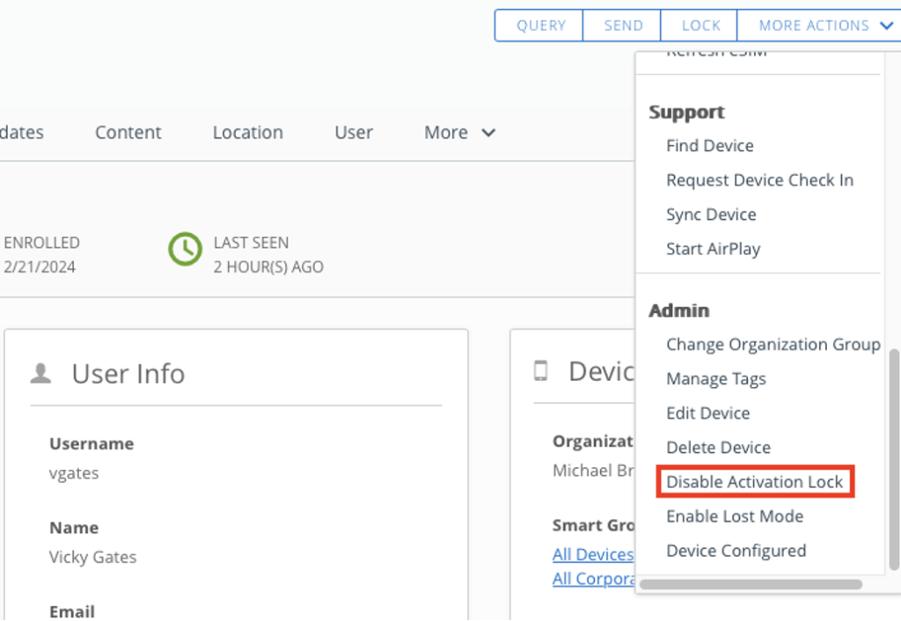Choose Enable Lost Mode option

(x=734, y=516)
